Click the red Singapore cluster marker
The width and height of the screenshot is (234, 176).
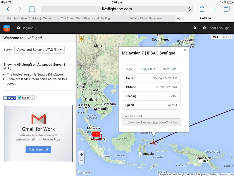pos(96,134)
